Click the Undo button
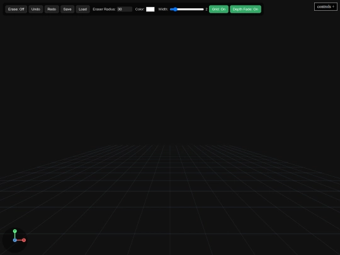This screenshot has height=255, width=340. pos(36,9)
